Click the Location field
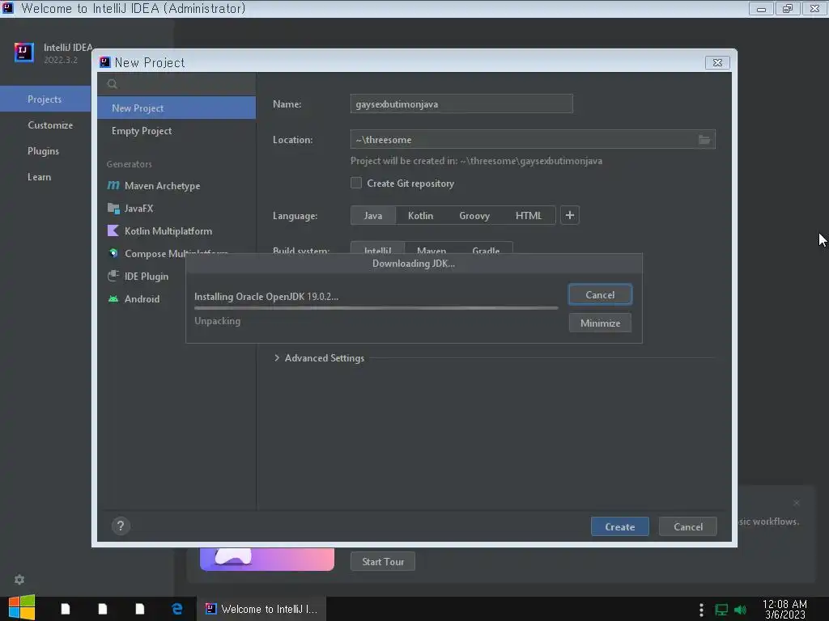829x621 pixels. [533, 139]
